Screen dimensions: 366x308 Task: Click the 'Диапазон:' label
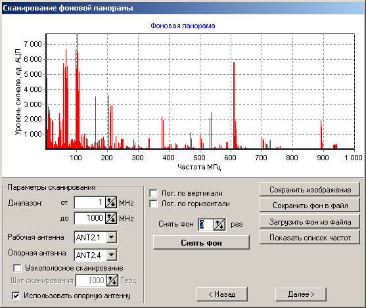coord(25,203)
